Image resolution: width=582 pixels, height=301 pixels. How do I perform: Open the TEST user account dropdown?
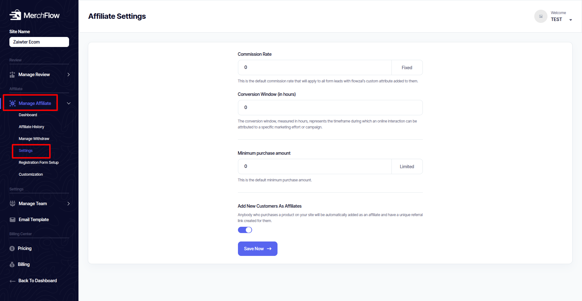coord(570,20)
